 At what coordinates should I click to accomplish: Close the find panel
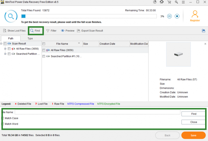click(193, 122)
